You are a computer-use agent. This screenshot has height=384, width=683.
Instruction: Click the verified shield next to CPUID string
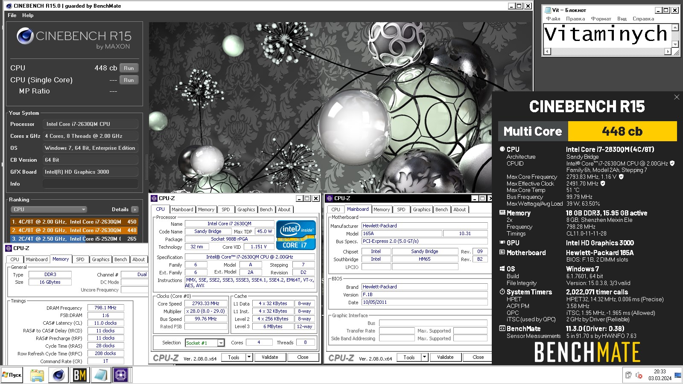pyautogui.click(x=672, y=163)
